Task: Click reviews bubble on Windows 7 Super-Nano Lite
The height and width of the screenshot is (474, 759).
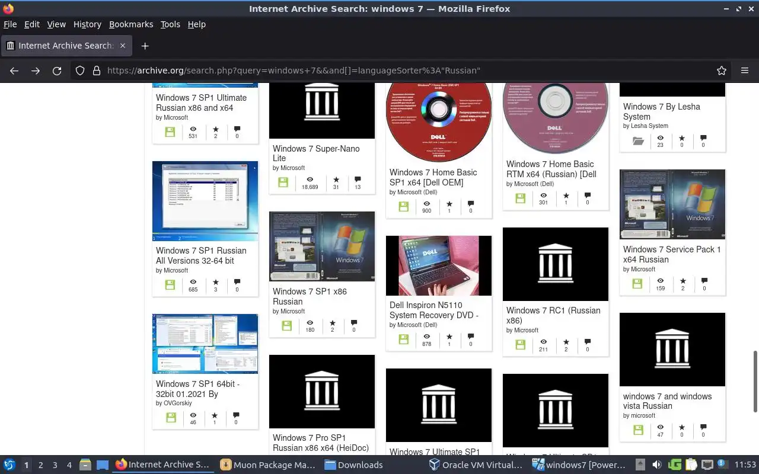Action: (x=358, y=180)
